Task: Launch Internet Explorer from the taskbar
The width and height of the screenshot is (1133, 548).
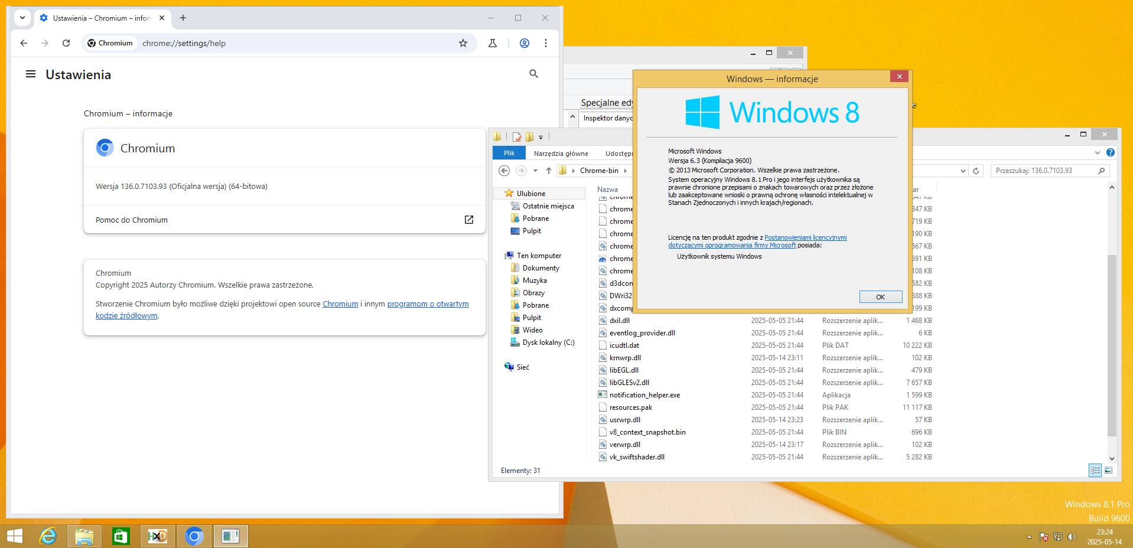Action: coord(48,536)
